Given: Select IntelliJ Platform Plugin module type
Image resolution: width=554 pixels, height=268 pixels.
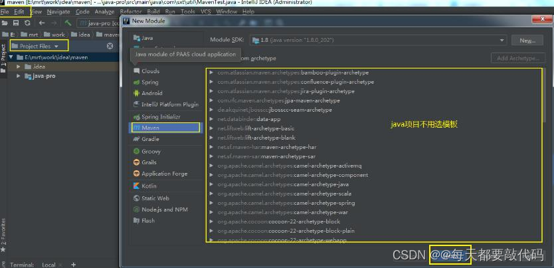Looking at the screenshot, I should point(165,104).
